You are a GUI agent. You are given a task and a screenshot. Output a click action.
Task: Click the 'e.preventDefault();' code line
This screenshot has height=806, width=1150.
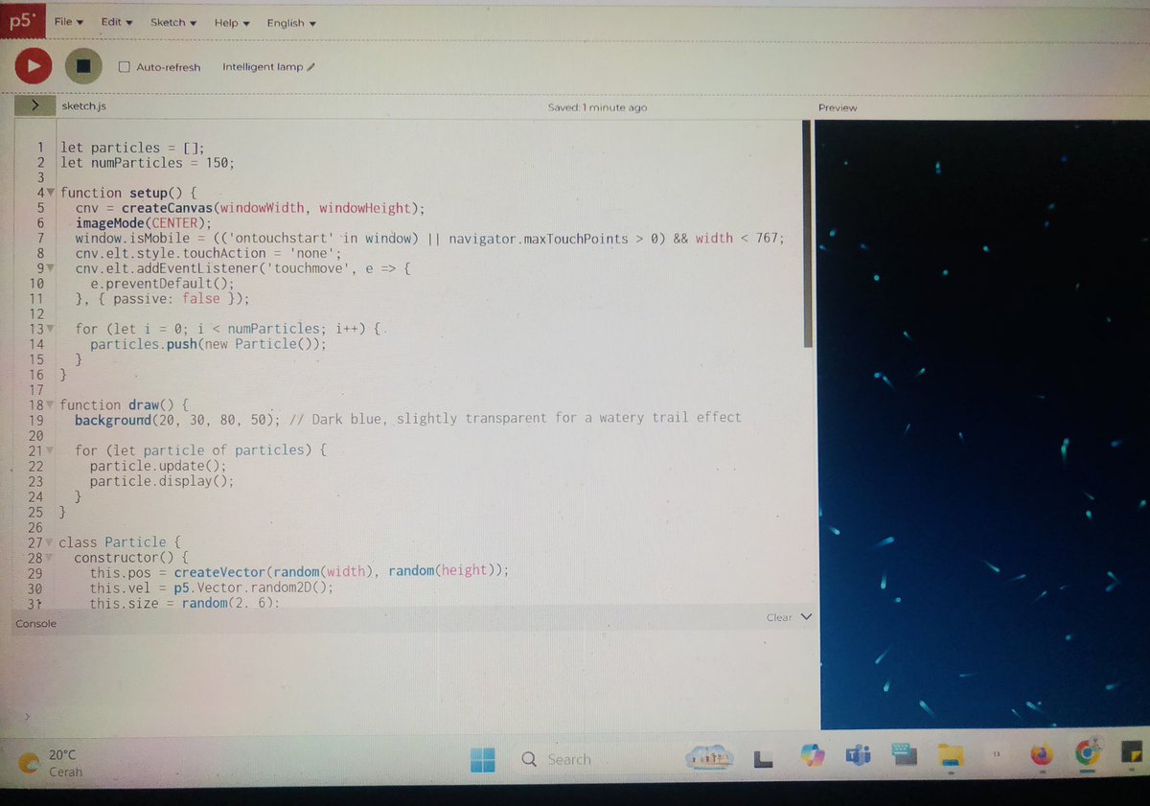pos(162,285)
